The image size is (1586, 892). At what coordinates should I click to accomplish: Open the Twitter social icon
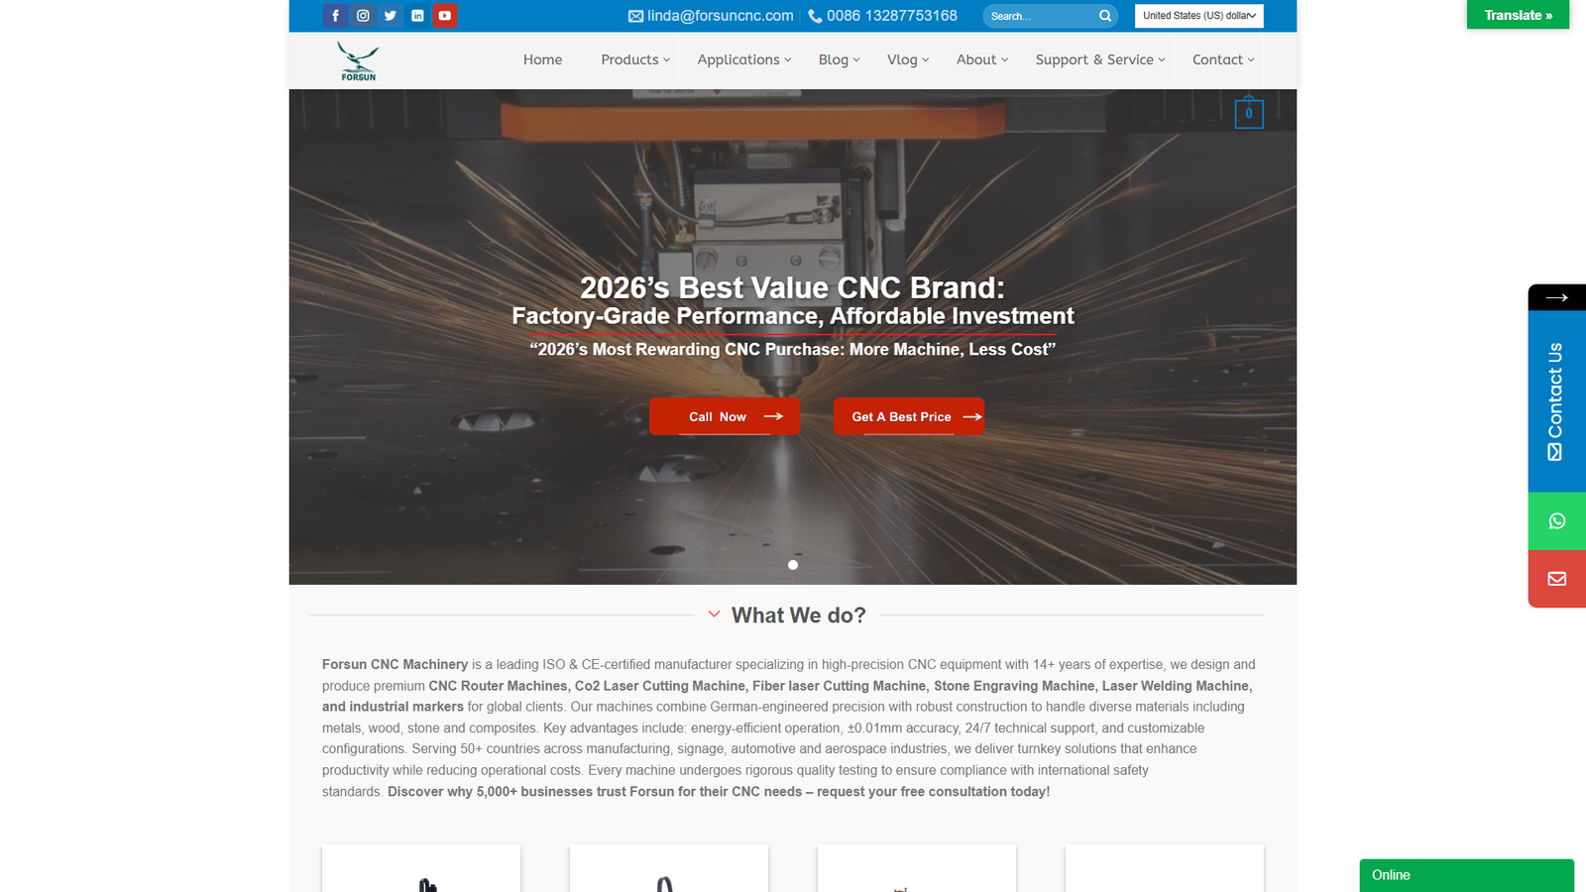tap(391, 16)
